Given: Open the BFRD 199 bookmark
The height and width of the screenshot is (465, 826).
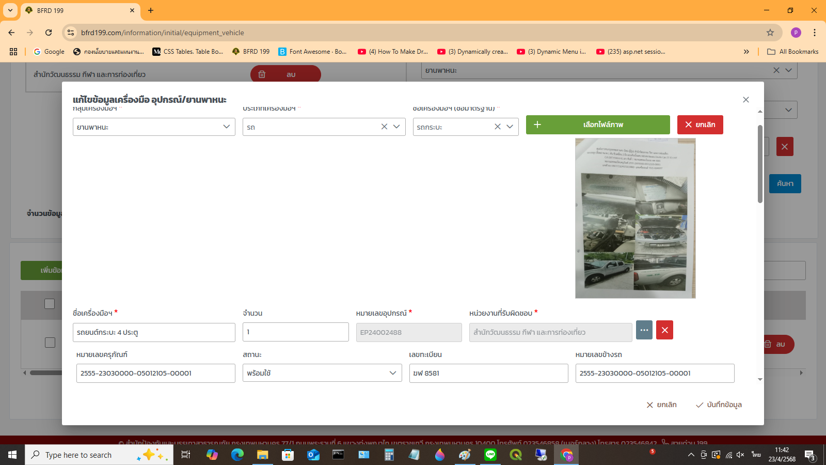Looking at the screenshot, I should click(x=251, y=52).
